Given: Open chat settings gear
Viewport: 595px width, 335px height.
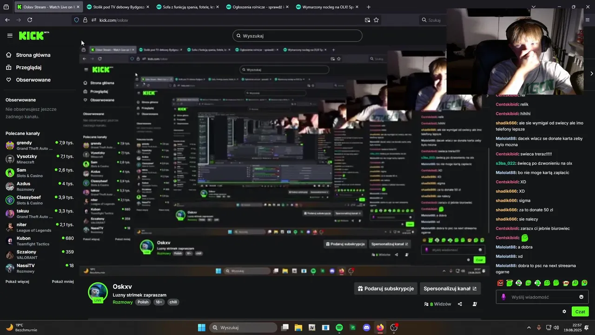Looking at the screenshot, I should tap(564, 312).
